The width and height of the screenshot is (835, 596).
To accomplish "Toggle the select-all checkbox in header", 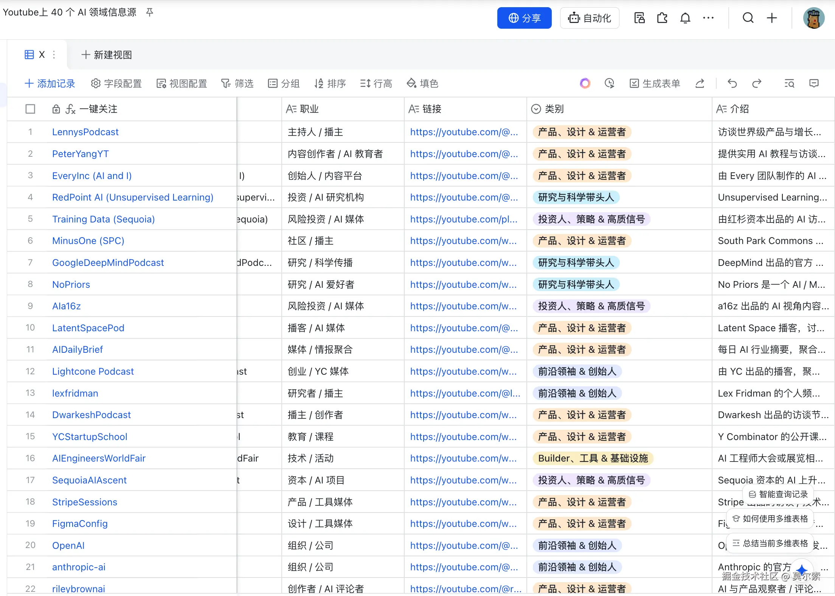I will 30,109.
